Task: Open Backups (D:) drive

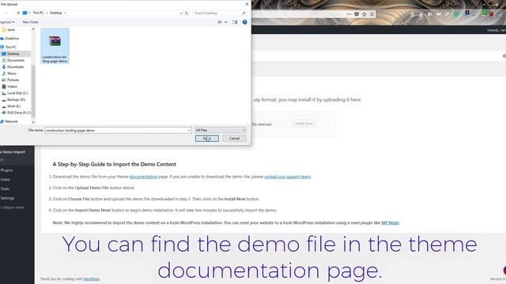Action: (16, 100)
